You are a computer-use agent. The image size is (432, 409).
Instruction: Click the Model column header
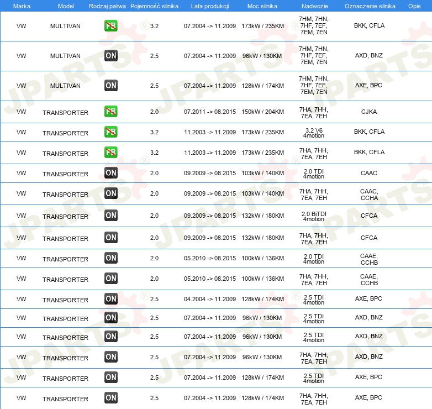pos(66,6)
